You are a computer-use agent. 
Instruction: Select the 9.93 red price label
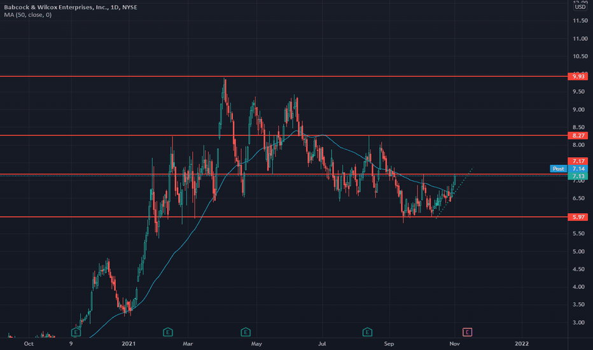coord(578,76)
